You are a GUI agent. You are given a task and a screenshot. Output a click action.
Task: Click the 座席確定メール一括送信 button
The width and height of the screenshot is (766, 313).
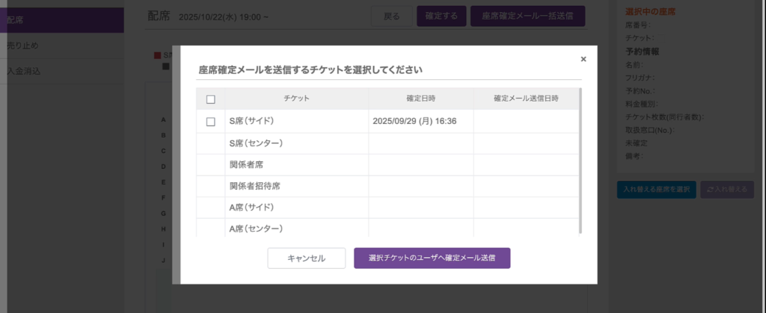[527, 16]
